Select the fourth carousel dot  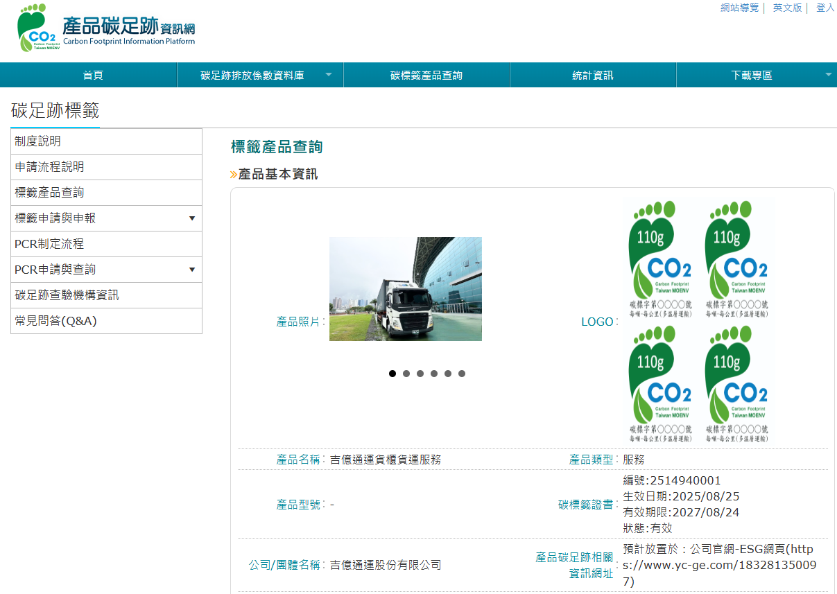434,374
